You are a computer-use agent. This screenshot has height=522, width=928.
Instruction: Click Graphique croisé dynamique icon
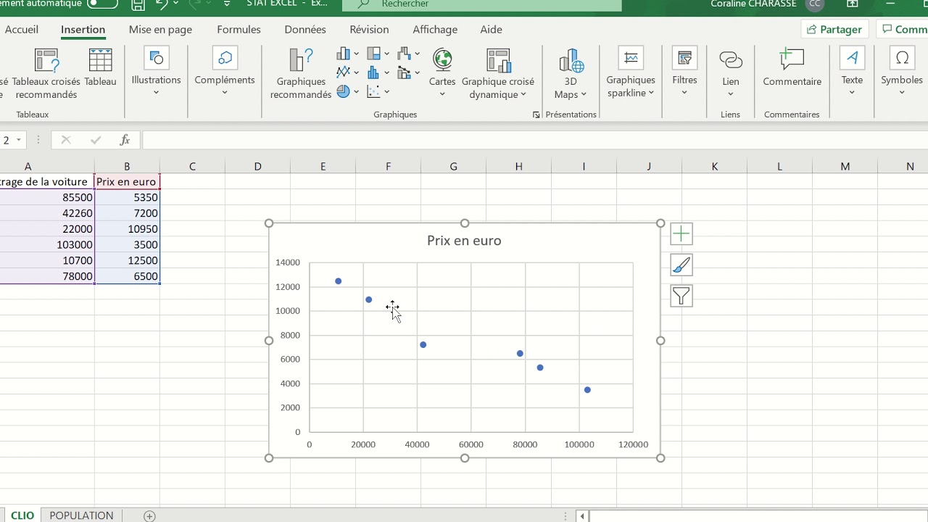pos(498,60)
